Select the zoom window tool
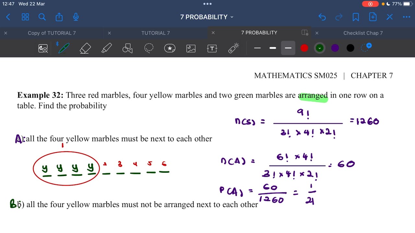This screenshot has width=415, height=233. pos(43,49)
